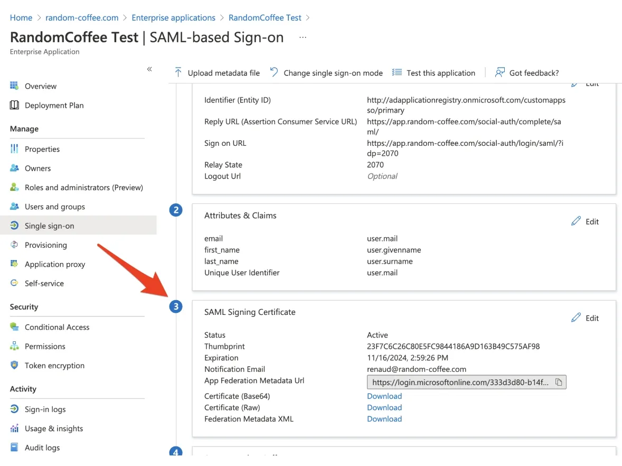Edit the SAML Signing Certificate section
The image size is (622, 466).
point(585,318)
